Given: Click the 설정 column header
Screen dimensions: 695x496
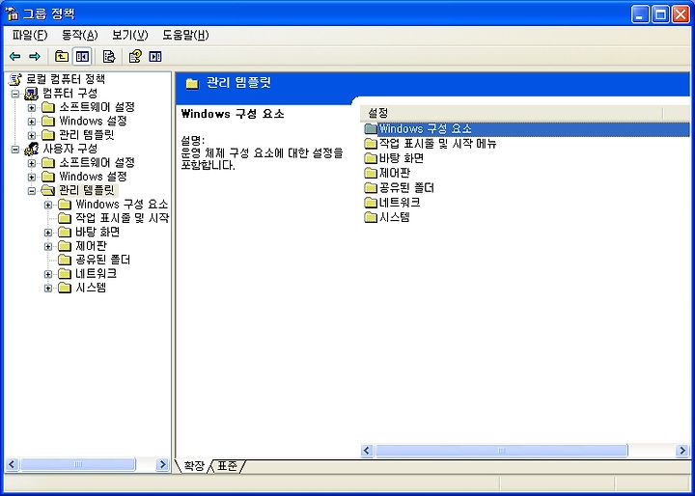Looking at the screenshot, I should tap(512, 113).
